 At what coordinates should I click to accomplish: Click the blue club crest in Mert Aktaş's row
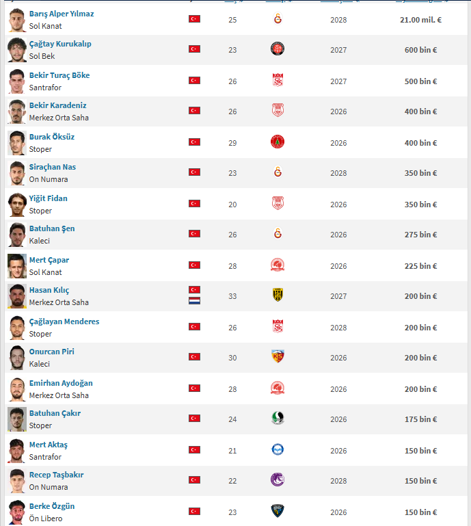[278, 450]
